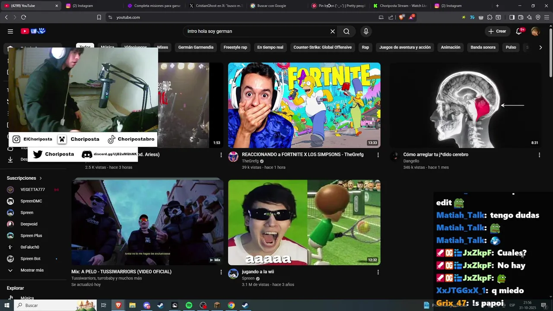Screen dimensions: 553x311
Task: Open the browser extensions puzzle icon
Action: (x=489, y=17)
